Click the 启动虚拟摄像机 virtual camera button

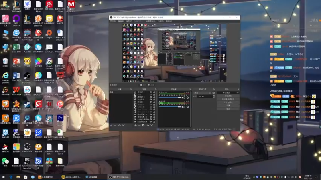coord(228,99)
